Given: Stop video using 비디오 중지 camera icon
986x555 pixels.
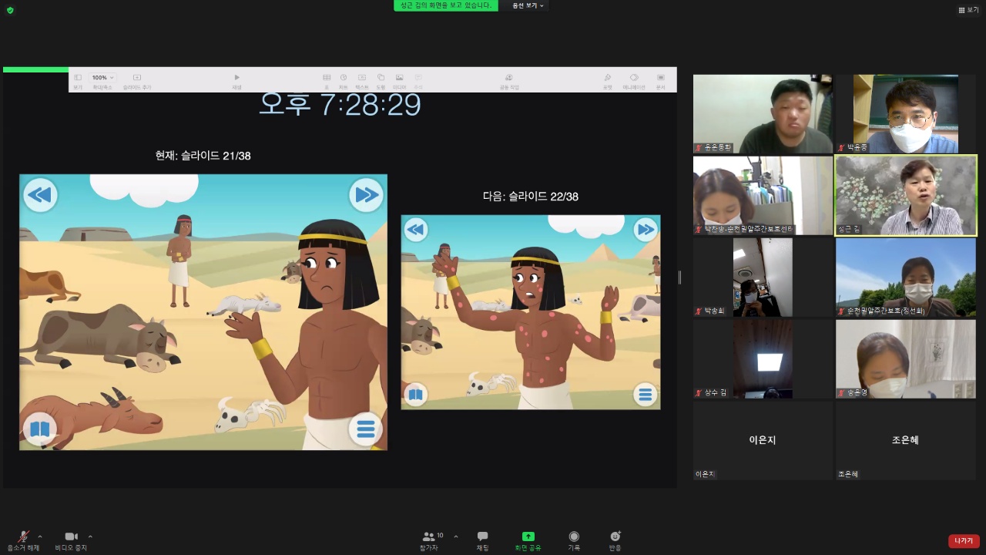Looking at the screenshot, I should pyautogui.click(x=71, y=536).
